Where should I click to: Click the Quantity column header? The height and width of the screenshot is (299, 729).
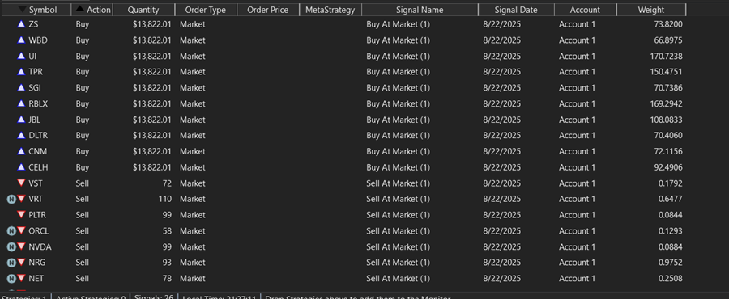pos(143,10)
